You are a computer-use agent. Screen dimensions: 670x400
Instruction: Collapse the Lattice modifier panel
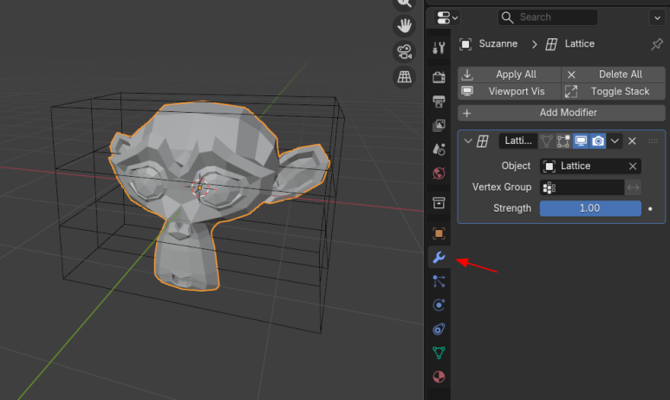pos(468,141)
